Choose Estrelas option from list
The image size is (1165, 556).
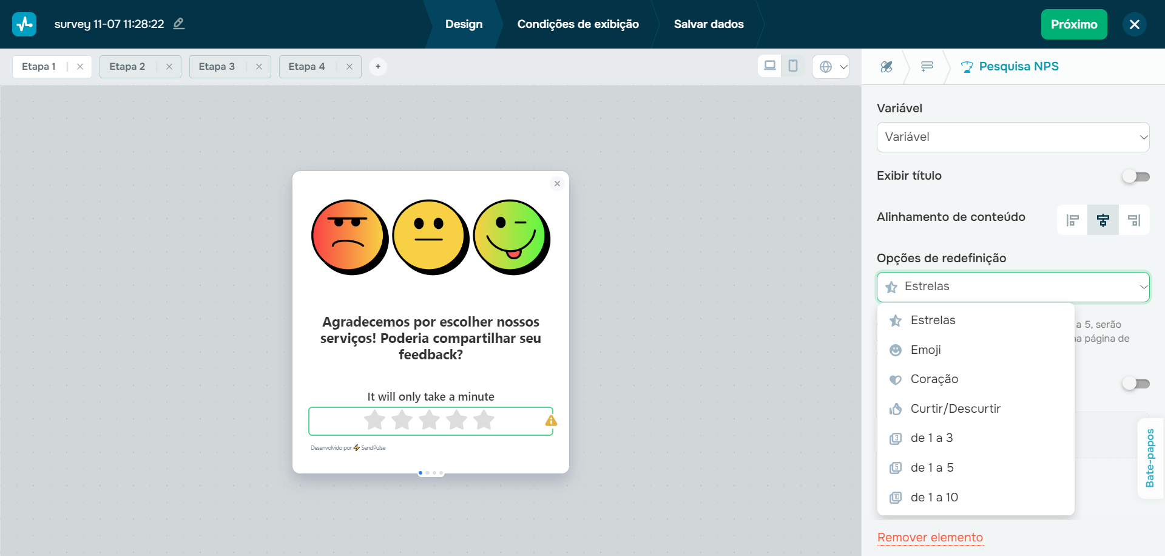(x=976, y=320)
